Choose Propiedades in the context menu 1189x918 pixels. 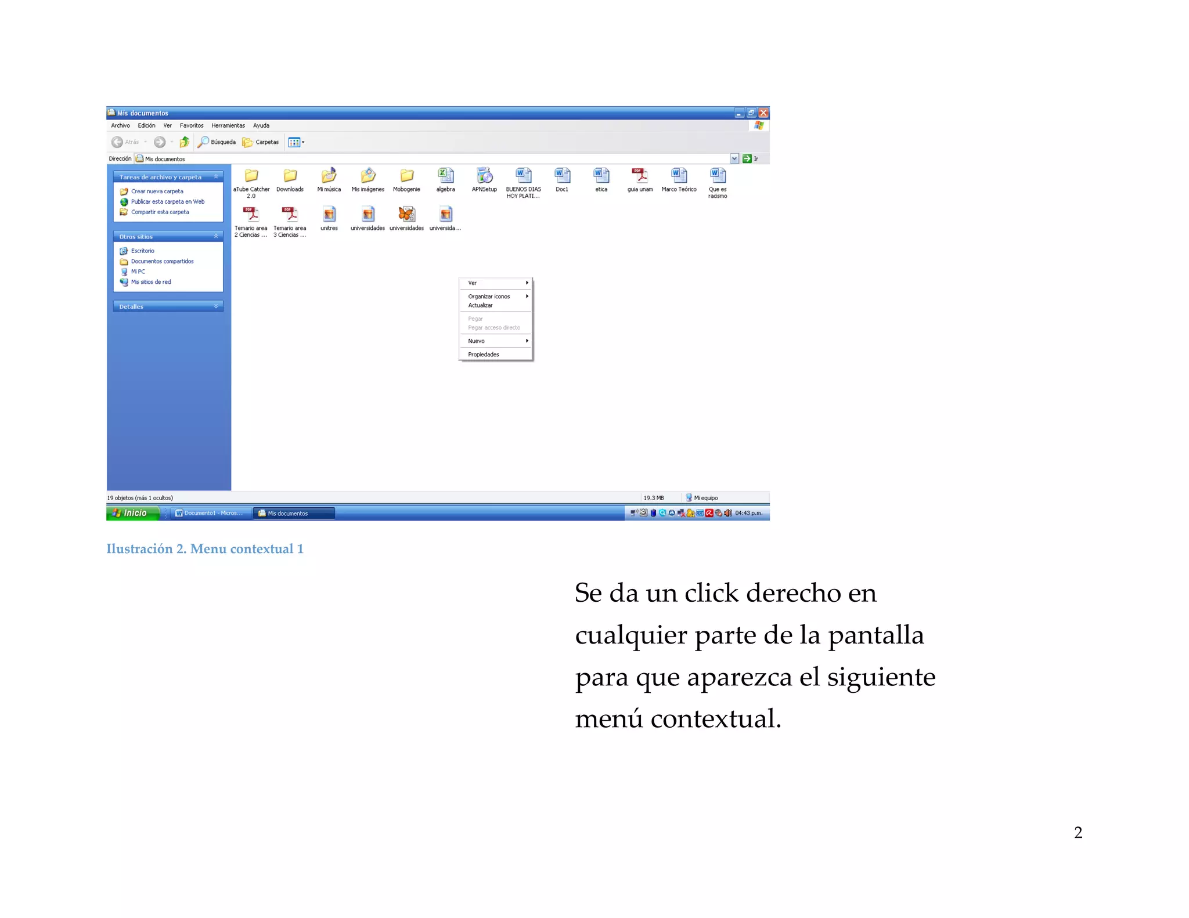point(484,355)
